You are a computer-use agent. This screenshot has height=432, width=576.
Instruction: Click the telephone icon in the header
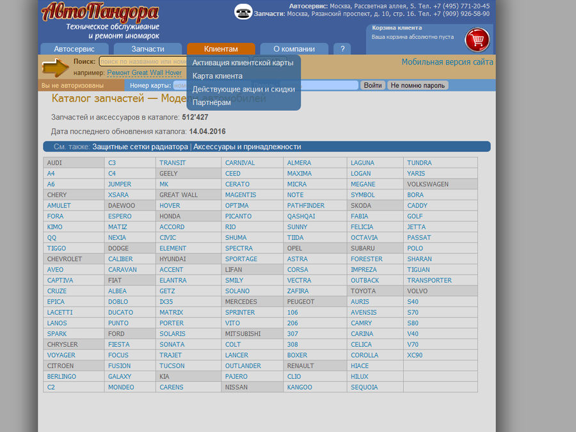pyautogui.click(x=243, y=12)
